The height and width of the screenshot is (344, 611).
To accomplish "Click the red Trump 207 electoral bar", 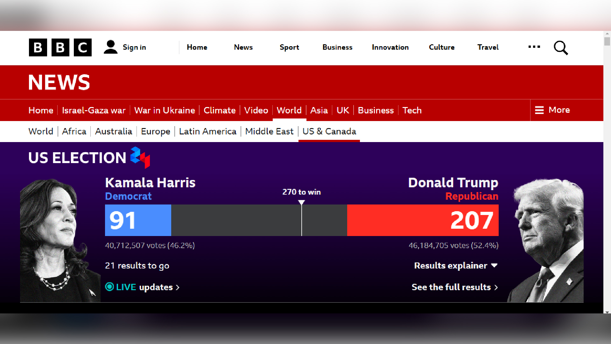I will [423, 220].
